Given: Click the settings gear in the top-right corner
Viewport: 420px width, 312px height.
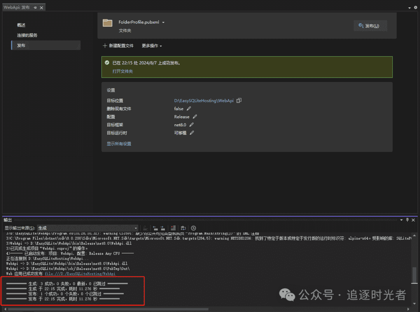Looking at the screenshot, I should tap(415, 7).
